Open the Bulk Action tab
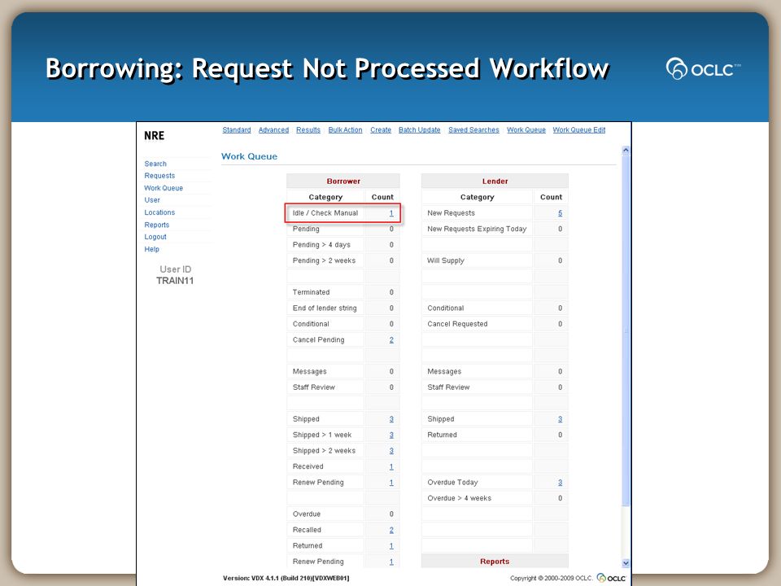The image size is (781, 586). click(345, 130)
